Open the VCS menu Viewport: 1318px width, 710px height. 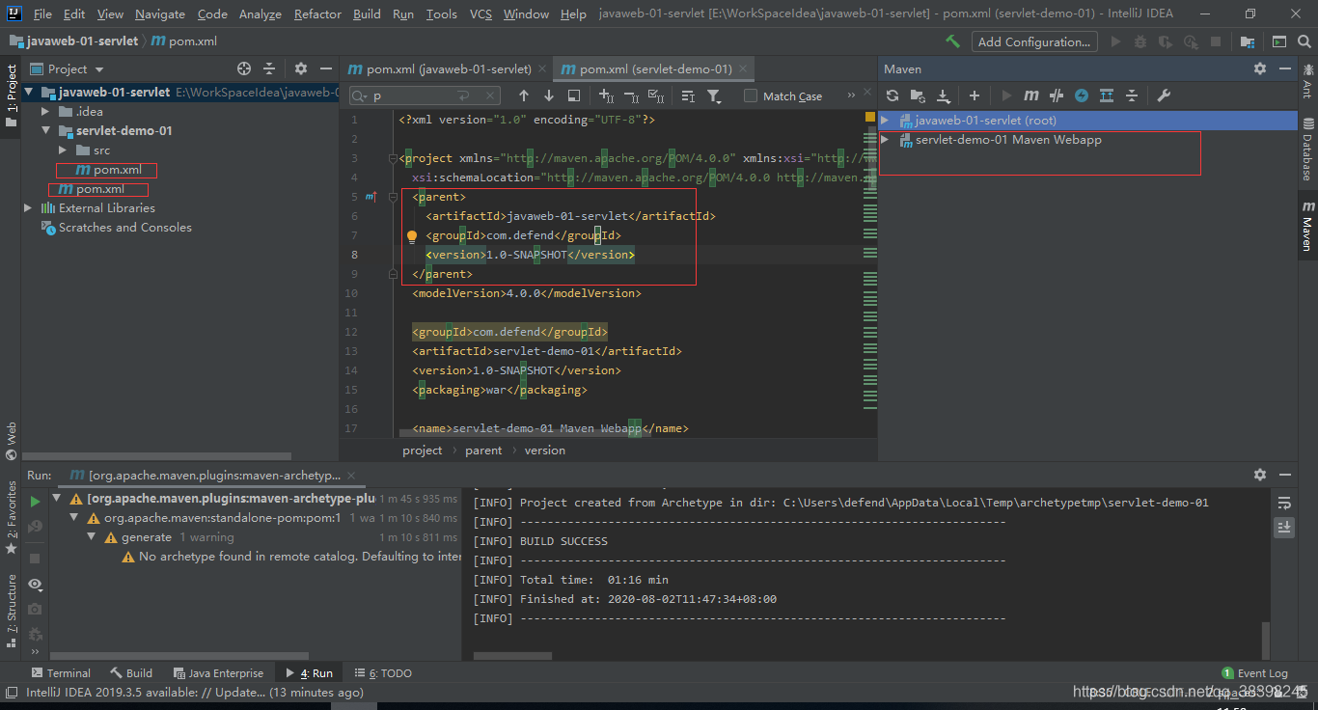(481, 14)
